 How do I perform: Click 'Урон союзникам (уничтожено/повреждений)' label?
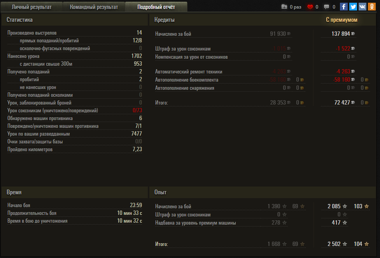tap(53, 111)
